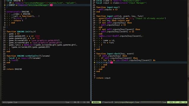Click 'if not self.inputs[key] then' line
This screenshot has width=189, height=106.
tap(115, 23)
